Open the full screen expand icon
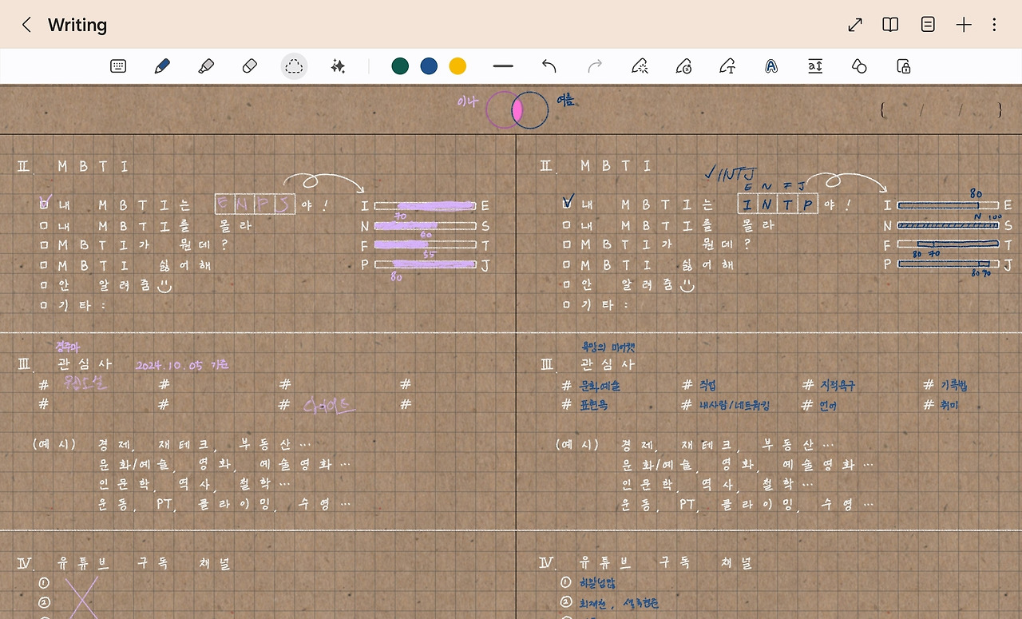The width and height of the screenshot is (1022, 619). 855,25
